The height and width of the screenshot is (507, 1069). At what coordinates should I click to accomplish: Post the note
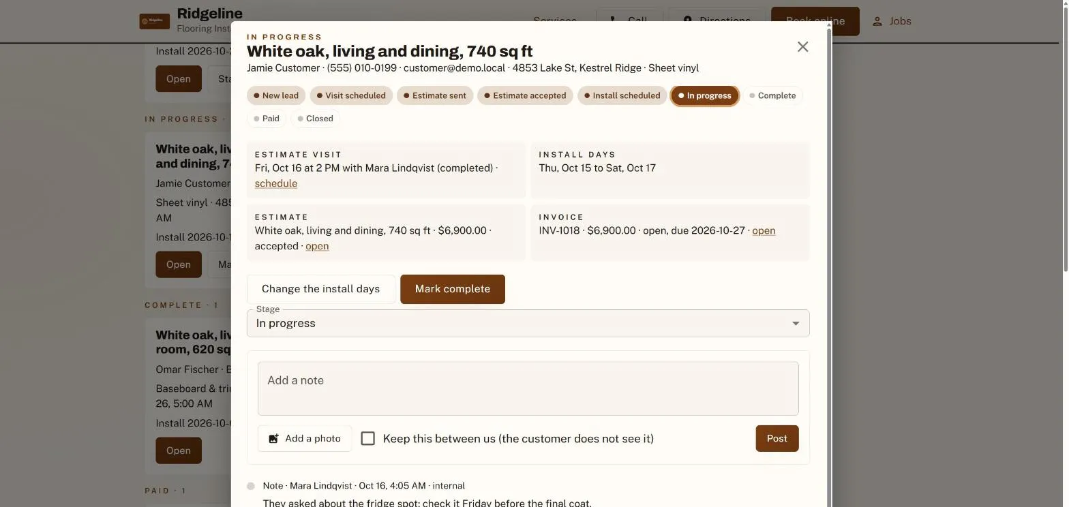777,438
